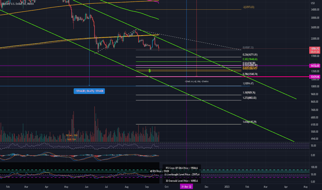Image resolution: width=322 pixels, height=190 pixels.
Task: Click 22000.00 on the price axis
Action: [315, 39]
